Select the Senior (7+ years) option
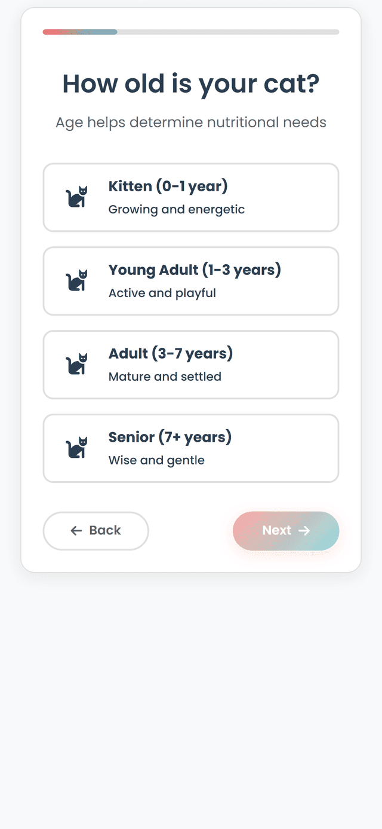This screenshot has height=829, width=382. 191,448
